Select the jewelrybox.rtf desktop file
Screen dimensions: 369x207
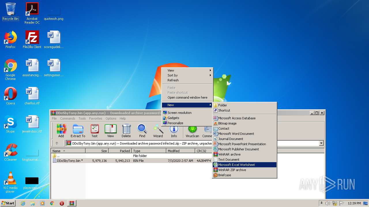(32, 124)
